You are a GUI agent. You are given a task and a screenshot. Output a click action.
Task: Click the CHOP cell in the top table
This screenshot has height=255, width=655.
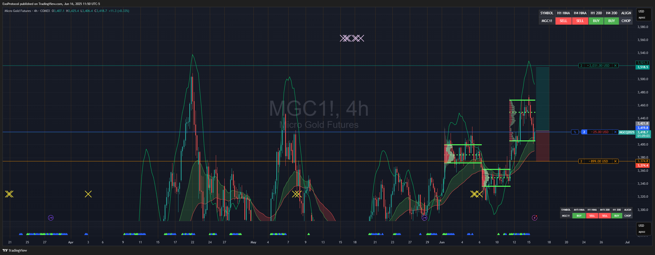pos(626,21)
